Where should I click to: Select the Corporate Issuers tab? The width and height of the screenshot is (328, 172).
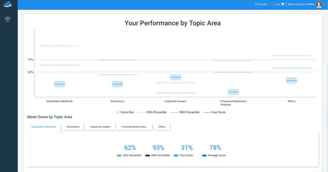coord(100,127)
